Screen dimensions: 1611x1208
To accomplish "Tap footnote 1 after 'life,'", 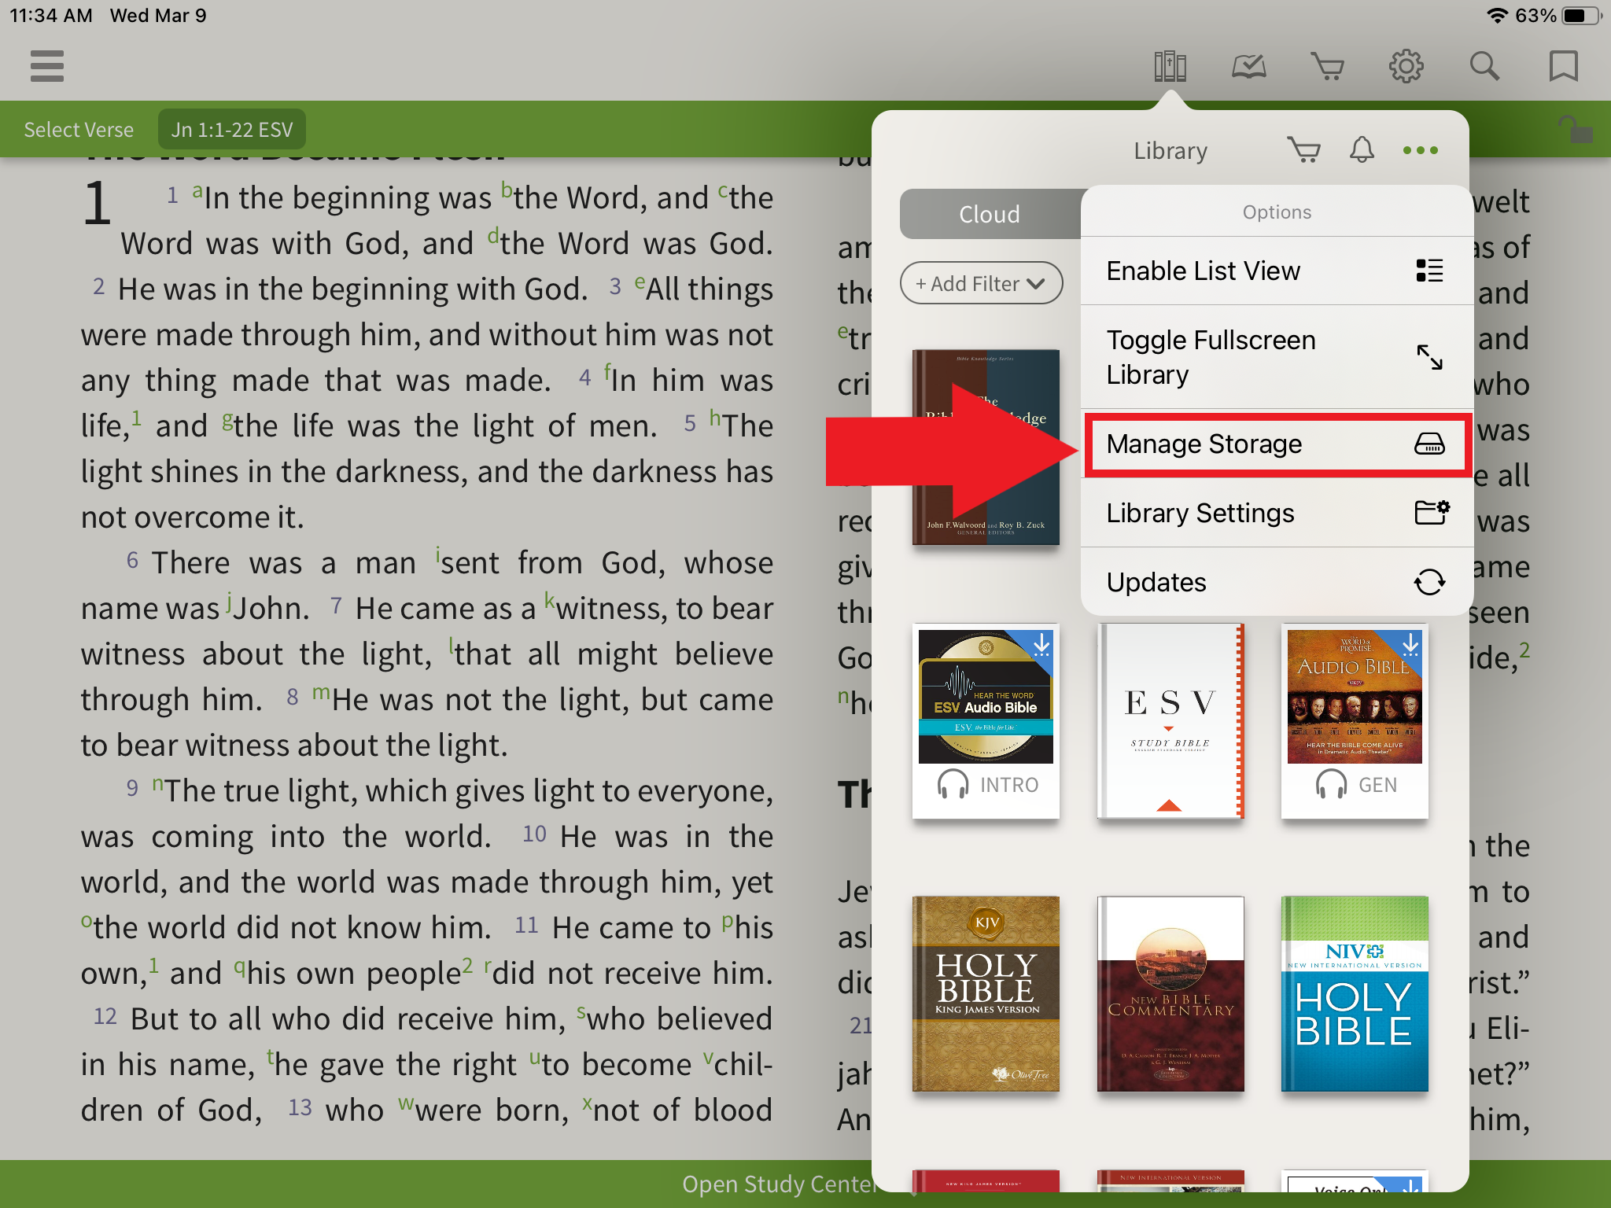I will tap(136, 417).
